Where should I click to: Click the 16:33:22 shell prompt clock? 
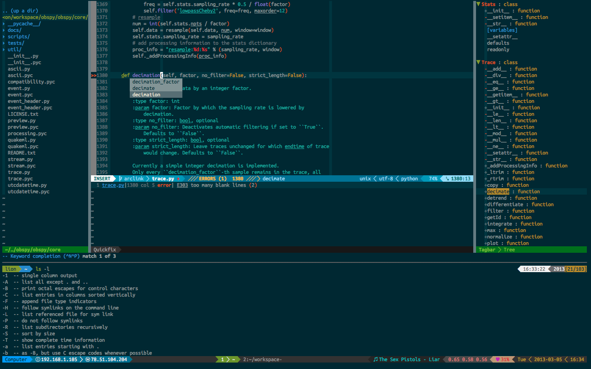pos(534,269)
